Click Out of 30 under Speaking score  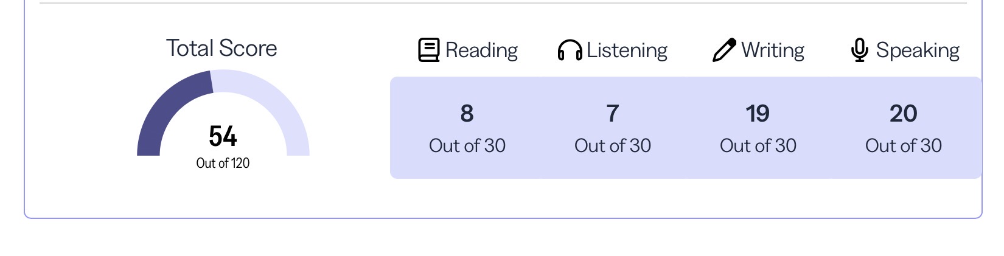point(903,146)
